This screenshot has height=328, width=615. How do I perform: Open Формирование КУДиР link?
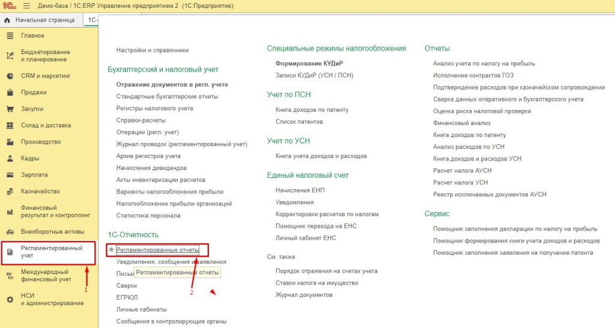(309, 64)
